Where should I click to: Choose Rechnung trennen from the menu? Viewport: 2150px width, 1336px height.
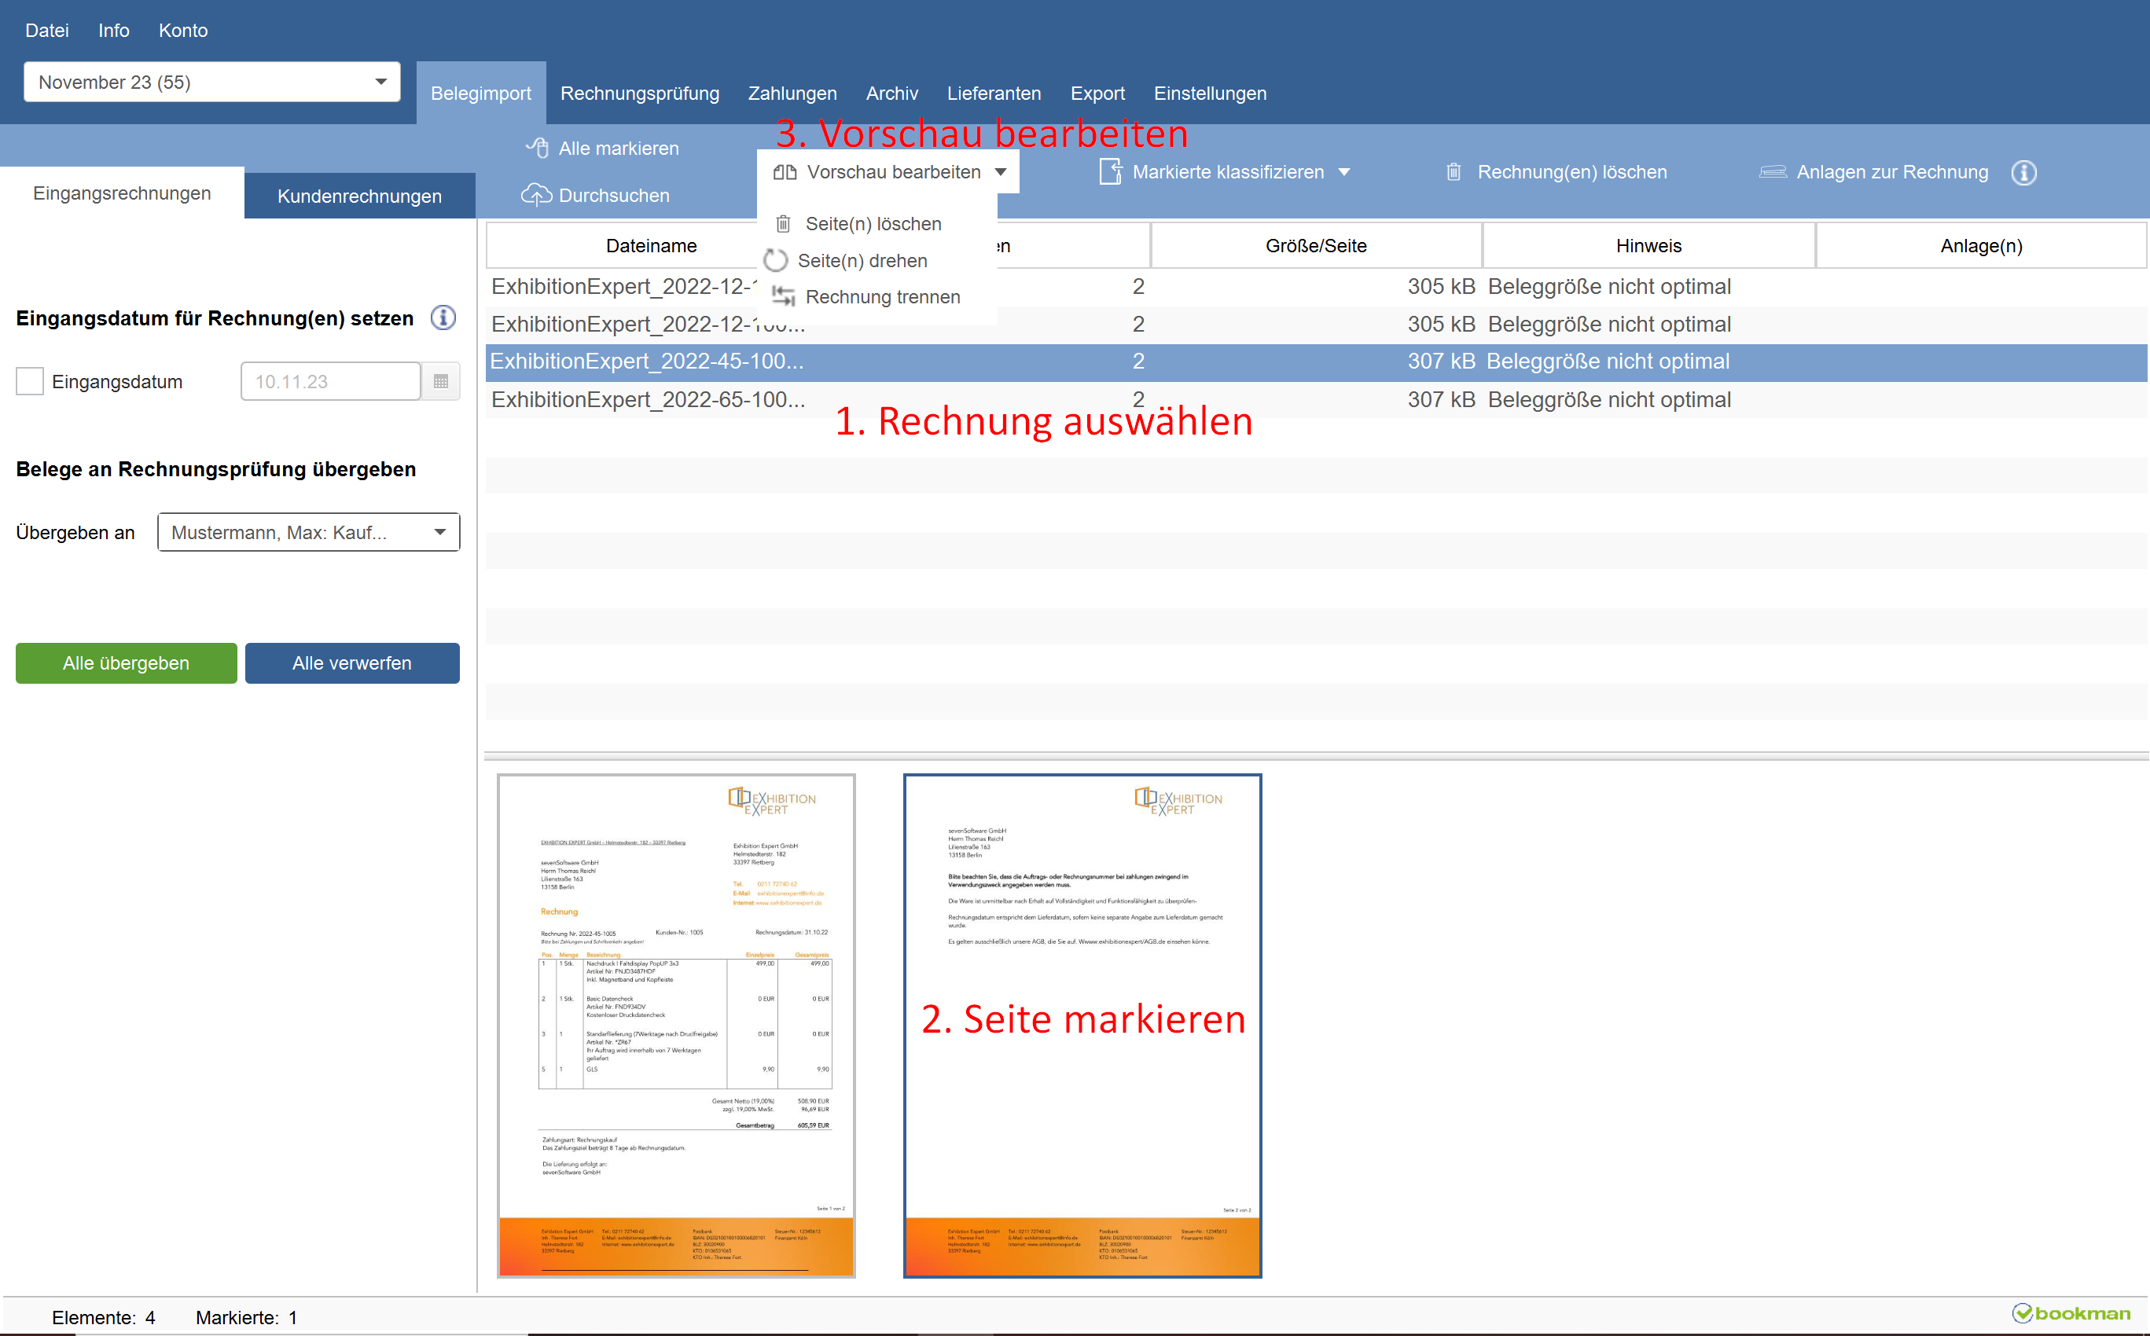[x=883, y=297]
